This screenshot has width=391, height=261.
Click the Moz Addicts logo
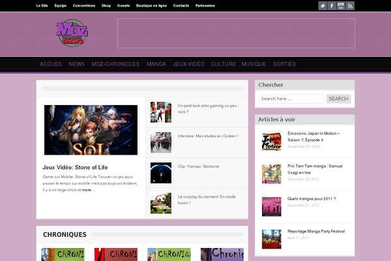point(72,33)
